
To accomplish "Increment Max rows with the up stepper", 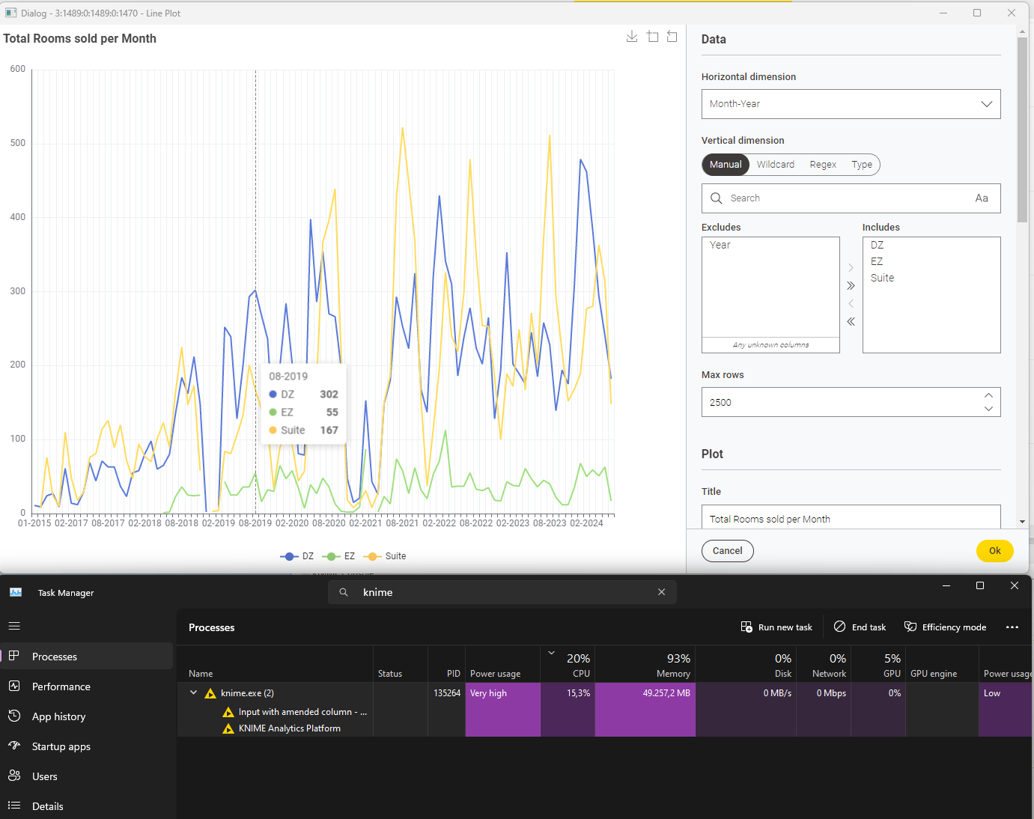I will (988, 396).
